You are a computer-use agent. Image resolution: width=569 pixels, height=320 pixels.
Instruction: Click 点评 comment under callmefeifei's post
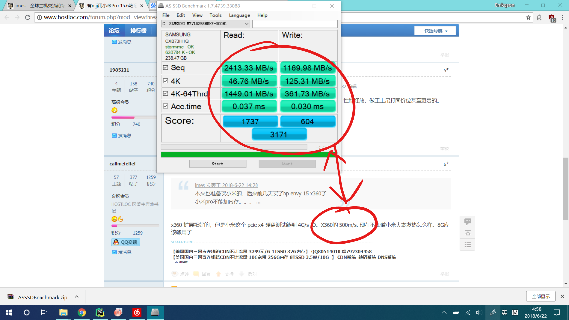pyautogui.click(x=180, y=274)
